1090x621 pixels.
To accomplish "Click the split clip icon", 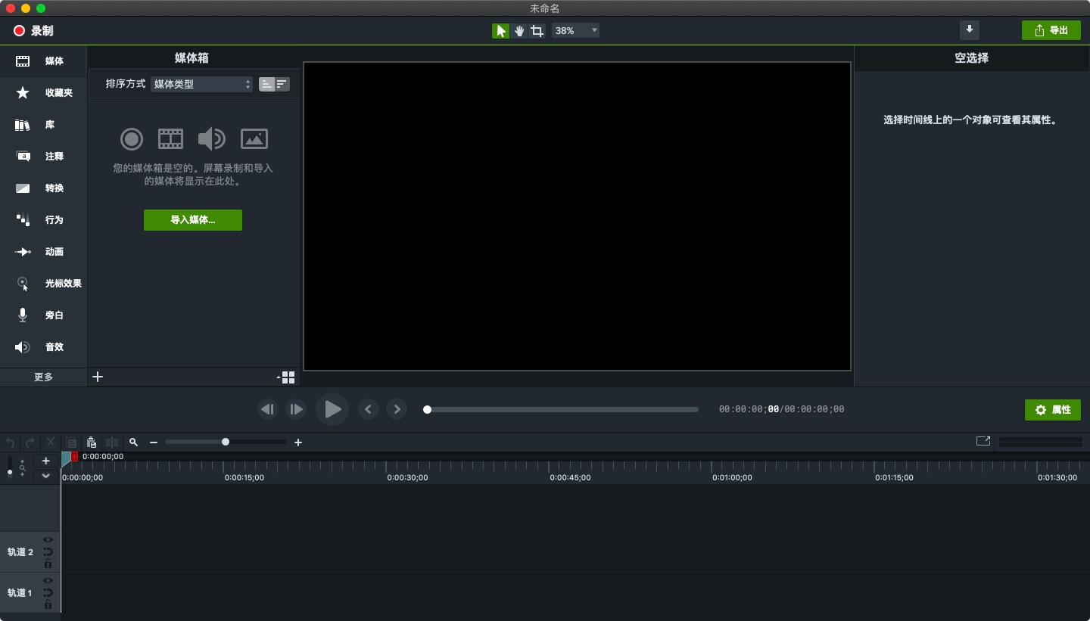I will tap(112, 442).
